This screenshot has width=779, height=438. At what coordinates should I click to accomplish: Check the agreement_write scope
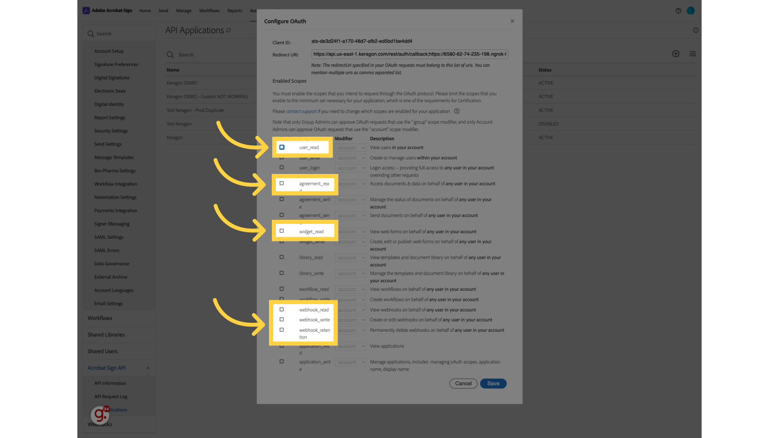282,199
